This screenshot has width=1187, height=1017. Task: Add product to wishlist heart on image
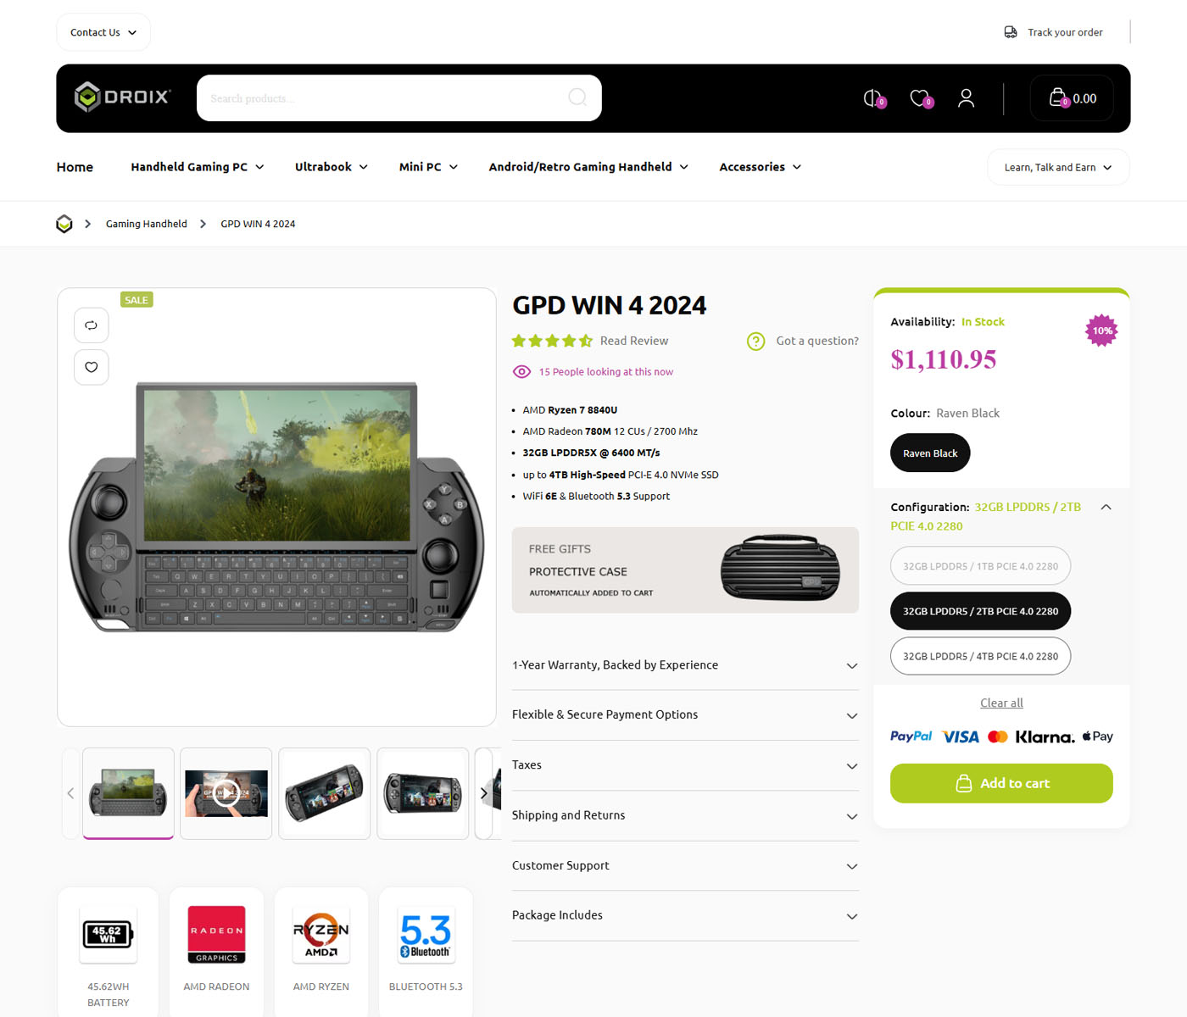click(x=92, y=367)
